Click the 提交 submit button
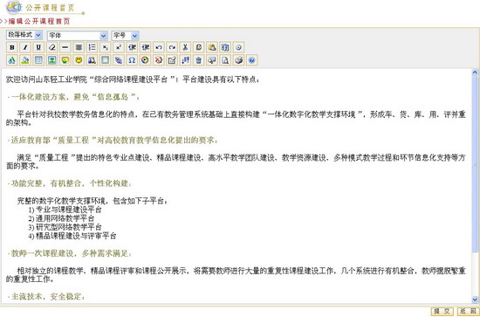 (x=442, y=312)
